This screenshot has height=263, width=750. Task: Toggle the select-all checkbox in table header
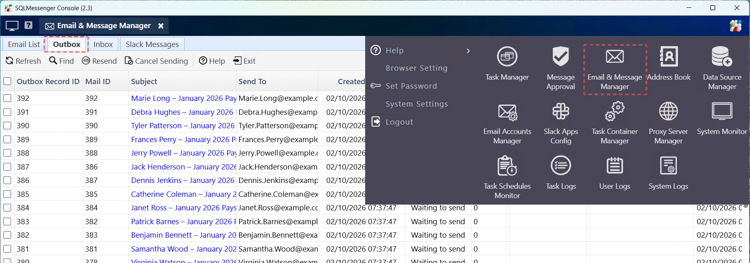coord(7,81)
